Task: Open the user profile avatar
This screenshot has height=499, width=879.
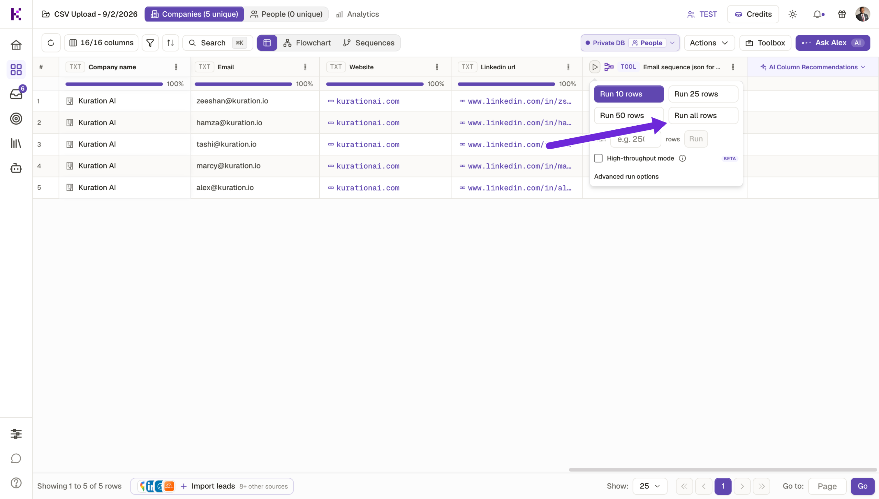Action: click(863, 14)
